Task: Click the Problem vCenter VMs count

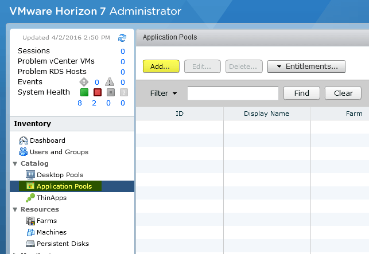Action: pos(123,61)
